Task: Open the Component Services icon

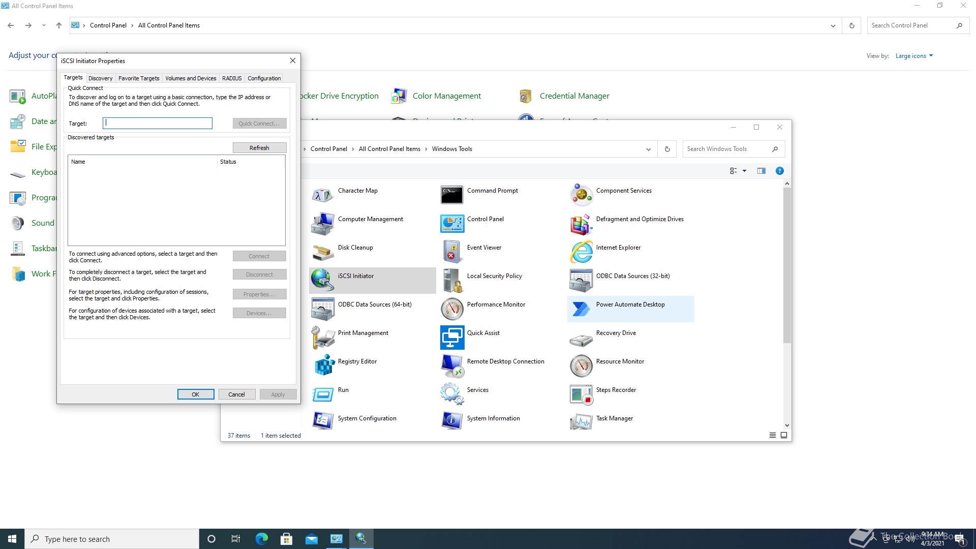Action: pos(581,195)
